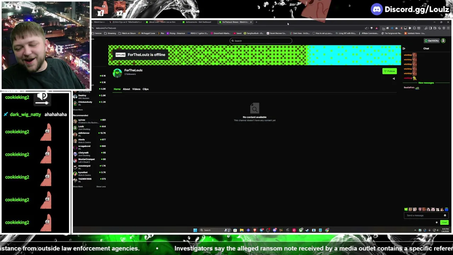Open MurderCrumpet recommended channel

88,160
